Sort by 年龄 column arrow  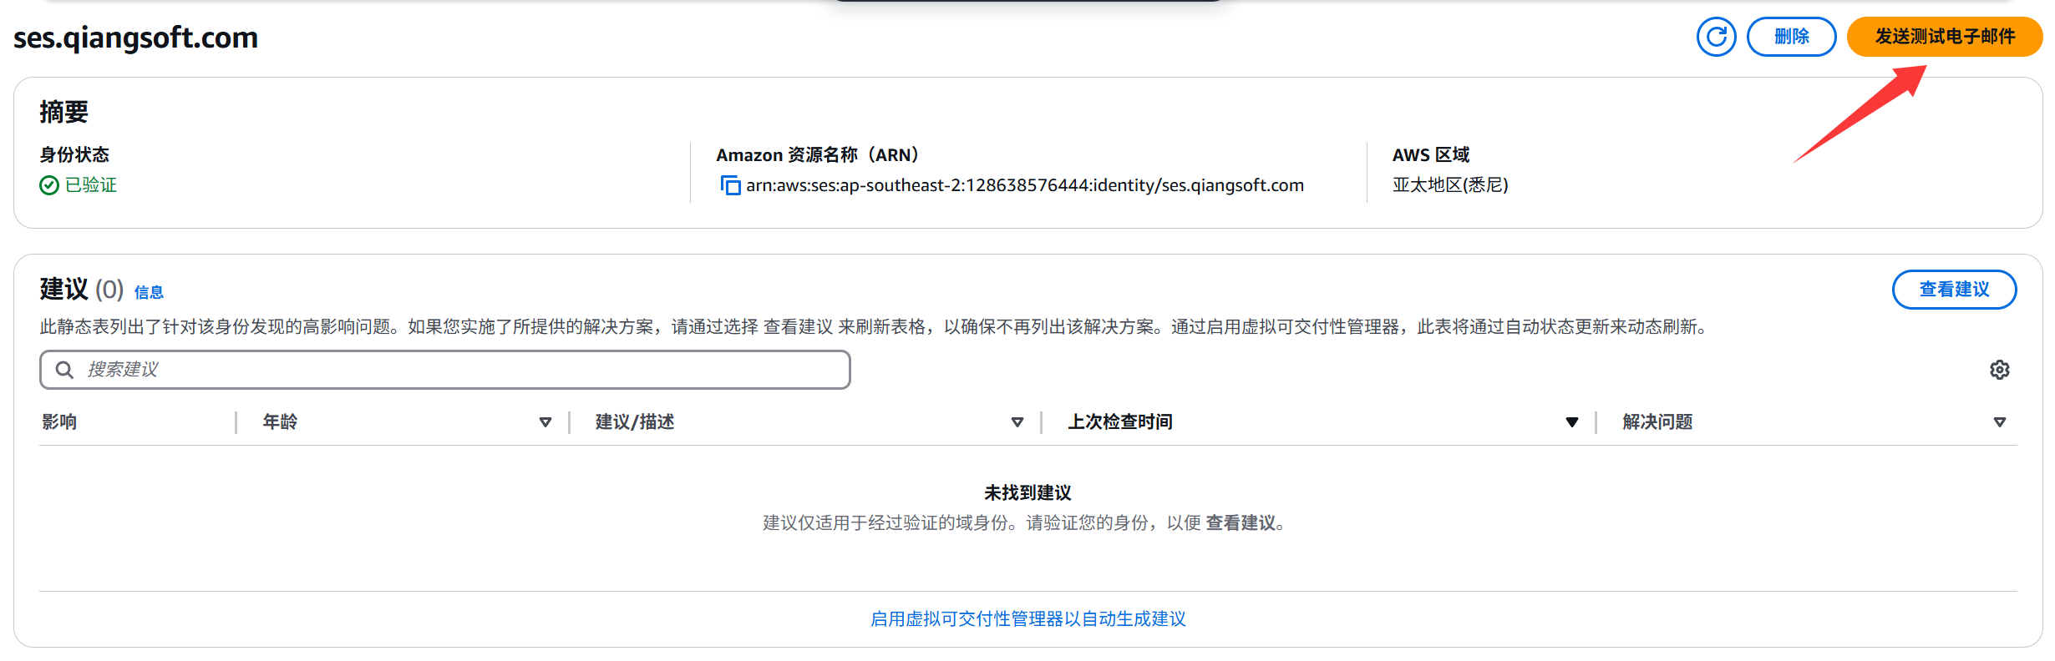(x=545, y=422)
